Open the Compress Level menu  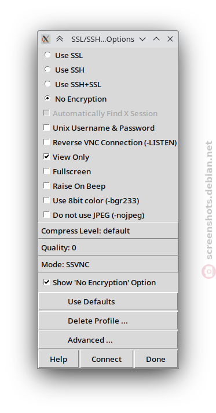108,231
